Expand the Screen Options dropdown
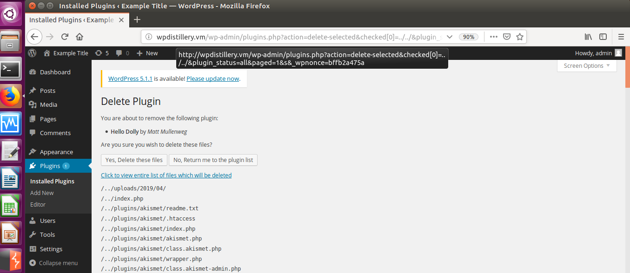This screenshot has width=630, height=273. coord(587,66)
